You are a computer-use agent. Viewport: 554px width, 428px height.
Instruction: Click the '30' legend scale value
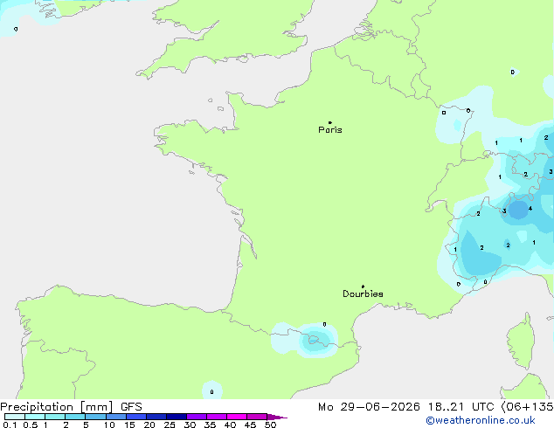click(190, 425)
